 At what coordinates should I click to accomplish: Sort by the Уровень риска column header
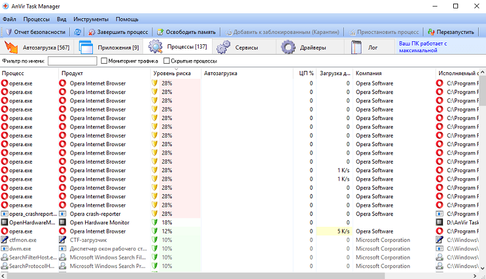pos(176,73)
